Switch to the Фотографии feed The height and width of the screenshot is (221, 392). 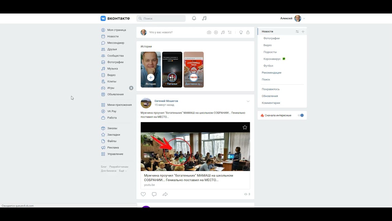click(272, 38)
